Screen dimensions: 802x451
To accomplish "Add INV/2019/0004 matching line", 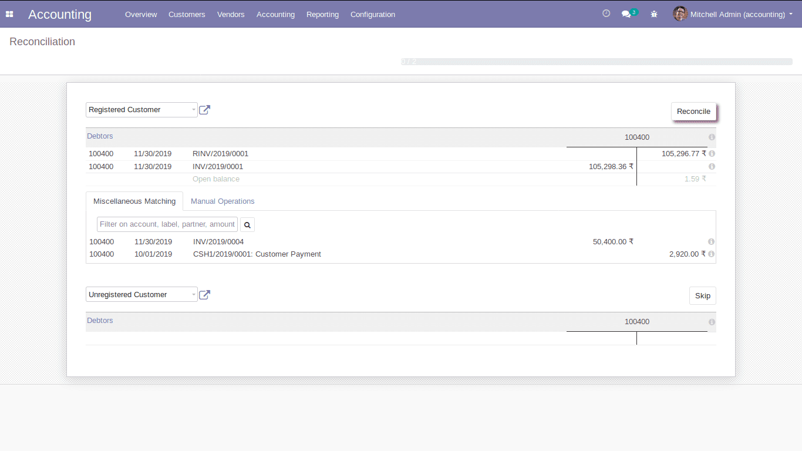I will (x=401, y=242).
